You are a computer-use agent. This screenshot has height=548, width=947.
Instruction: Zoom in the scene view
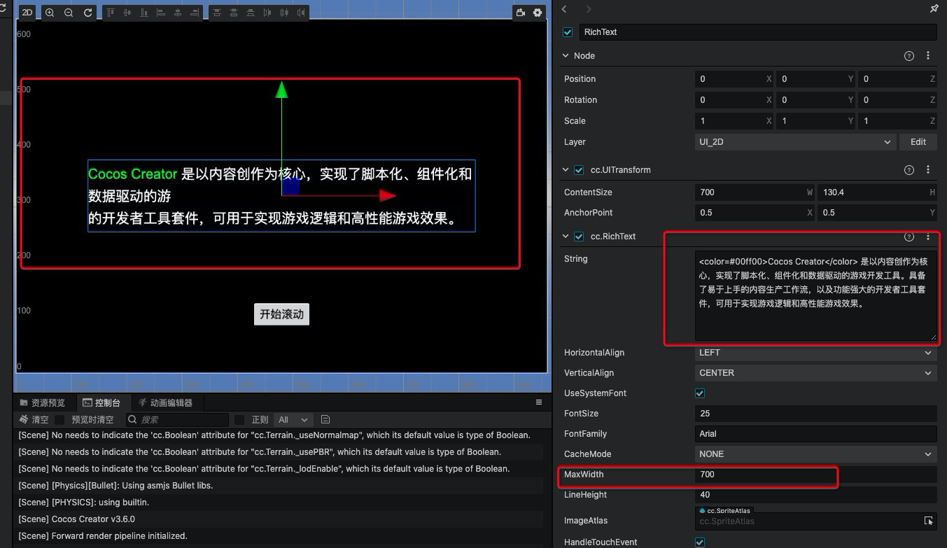[x=50, y=13]
